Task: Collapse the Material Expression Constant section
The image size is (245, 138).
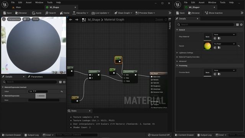Action: 3,87
